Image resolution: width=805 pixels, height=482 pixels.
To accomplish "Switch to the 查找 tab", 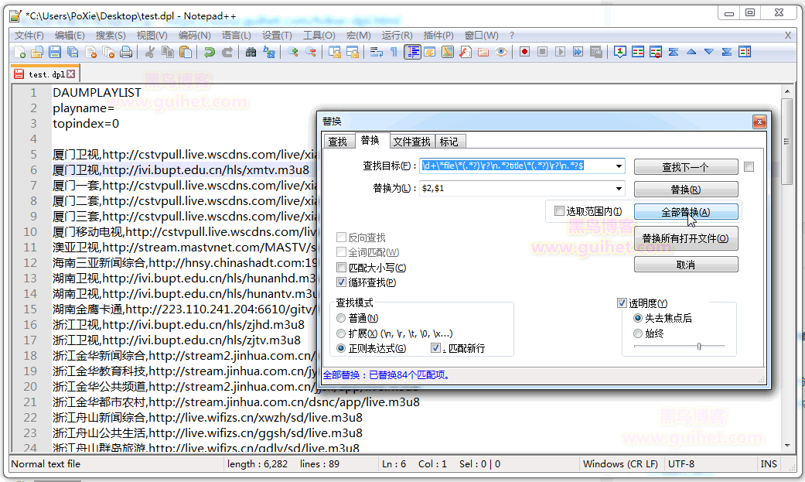I will tap(338, 142).
